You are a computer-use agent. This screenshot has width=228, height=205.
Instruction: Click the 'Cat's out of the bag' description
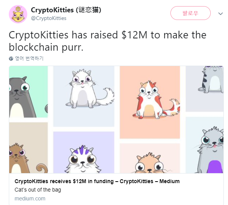pyautogui.click(x=38, y=190)
